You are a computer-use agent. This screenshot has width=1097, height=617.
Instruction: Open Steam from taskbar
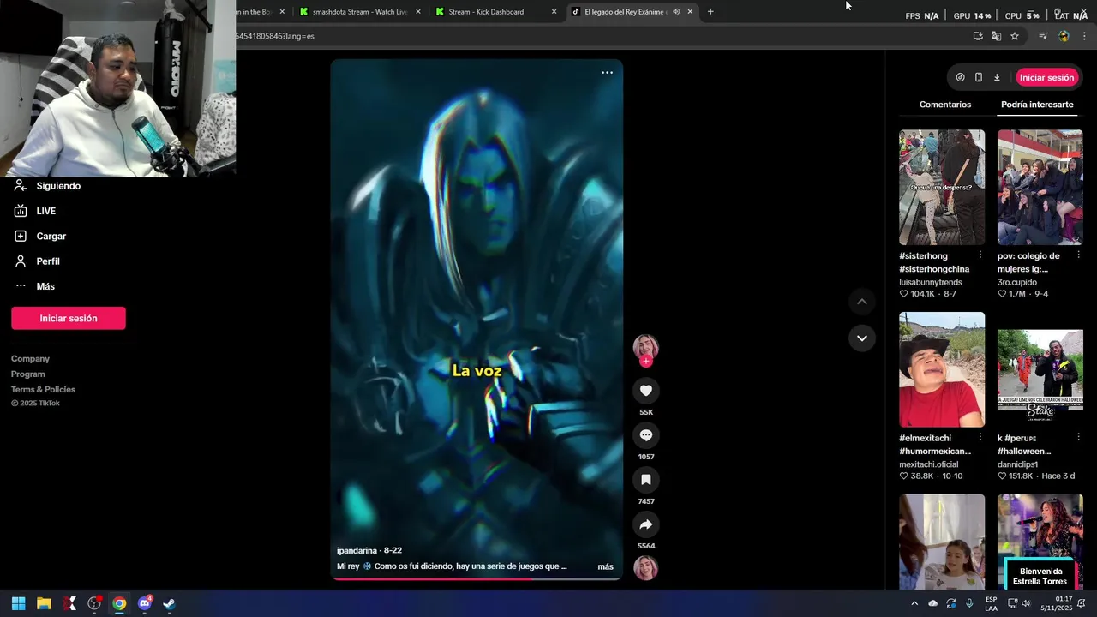click(x=169, y=603)
